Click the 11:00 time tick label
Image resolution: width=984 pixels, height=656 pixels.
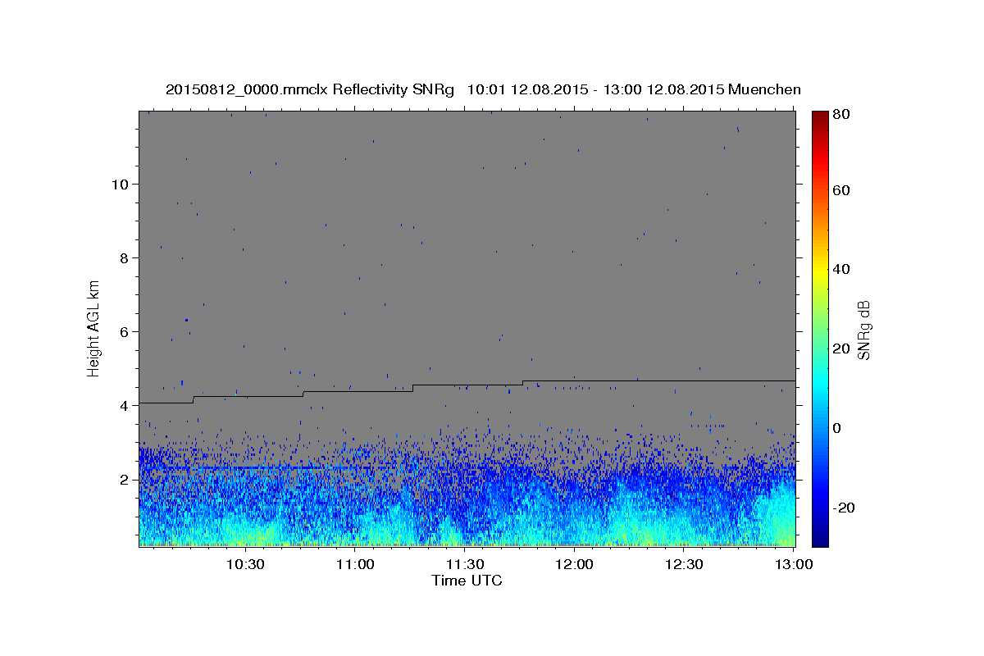355,565
